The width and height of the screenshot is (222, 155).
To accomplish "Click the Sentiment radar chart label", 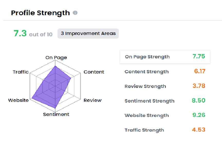I will click(56, 114).
